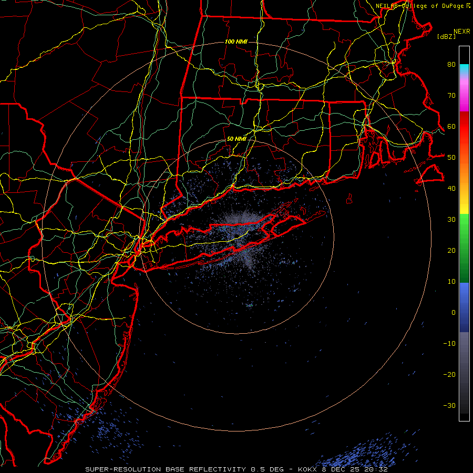Click the radar site center dot on Long Island
This screenshot has height=473, width=473.
(237, 236)
